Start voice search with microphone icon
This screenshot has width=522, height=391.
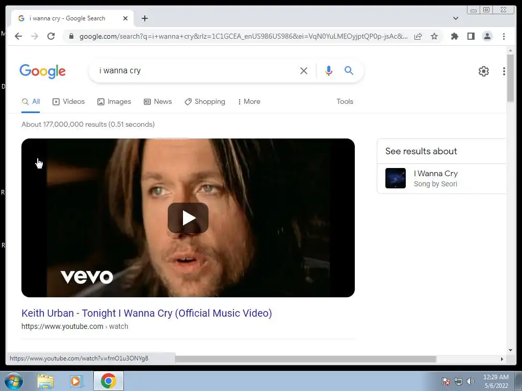point(329,70)
